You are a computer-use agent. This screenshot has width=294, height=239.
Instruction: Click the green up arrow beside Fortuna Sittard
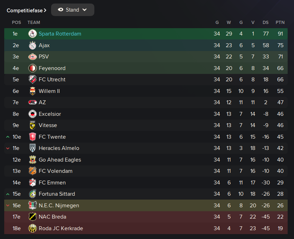pos(8,194)
